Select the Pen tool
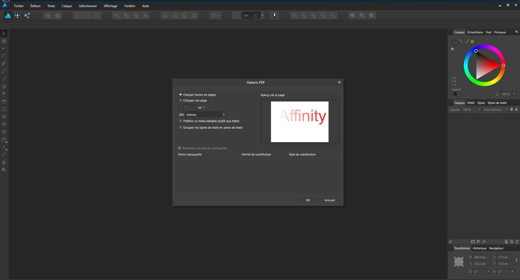 pos(4,64)
